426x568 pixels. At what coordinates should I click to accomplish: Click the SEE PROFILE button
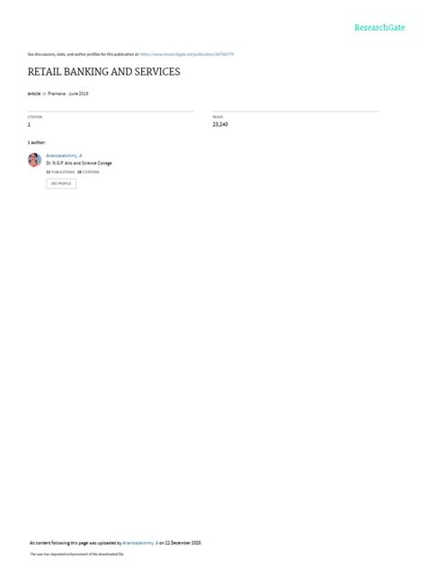coord(61,183)
